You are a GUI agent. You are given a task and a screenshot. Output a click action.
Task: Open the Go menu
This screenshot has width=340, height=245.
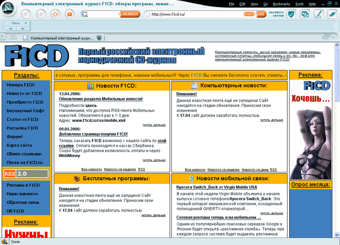[266, 4]
